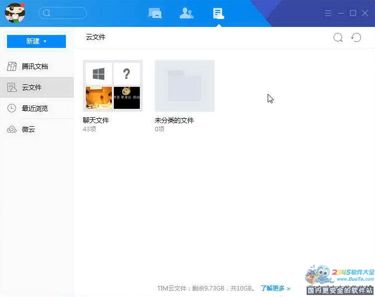Click the 云文件 page heading
This screenshot has height=297, width=375.
(96, 37)
